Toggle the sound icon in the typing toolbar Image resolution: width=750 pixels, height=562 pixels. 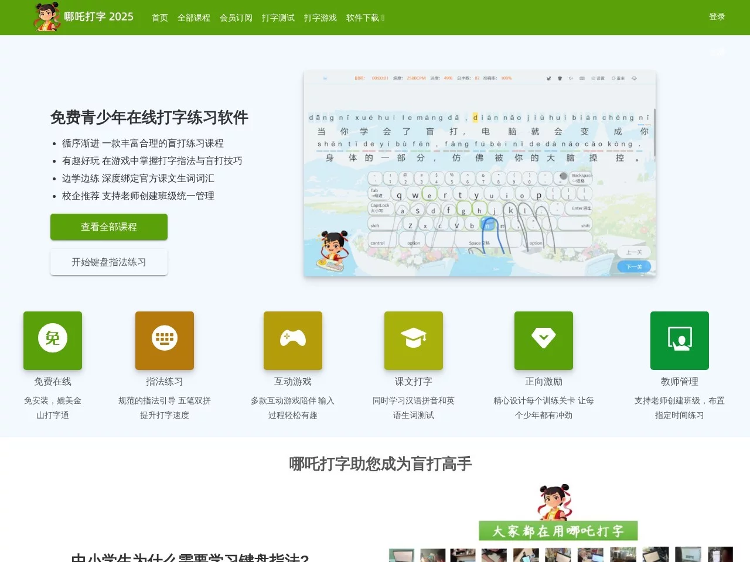(x=571, y=78)
